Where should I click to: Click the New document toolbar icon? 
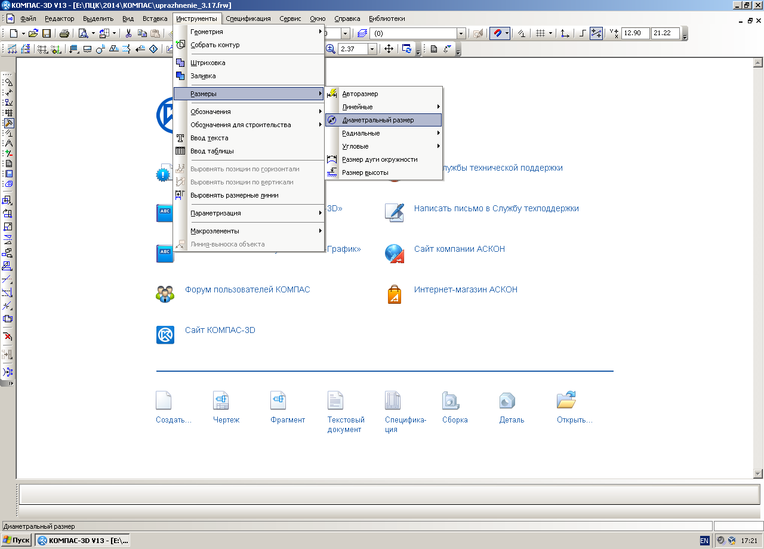14,33
